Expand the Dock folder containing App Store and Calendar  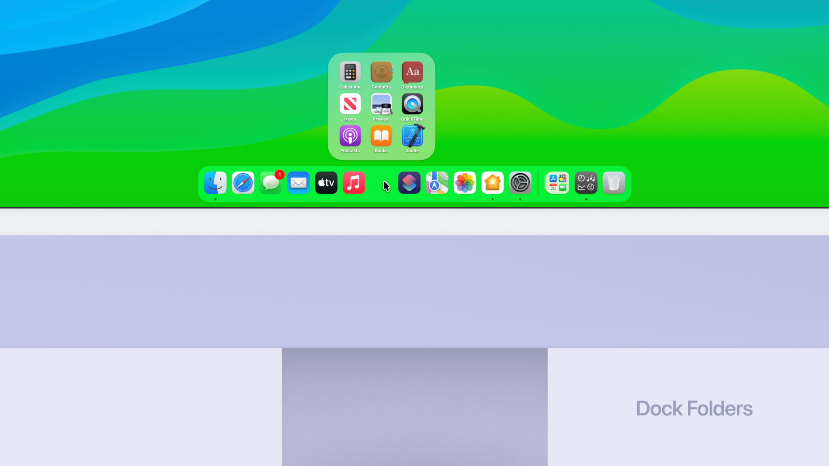[x=557, y=183]
